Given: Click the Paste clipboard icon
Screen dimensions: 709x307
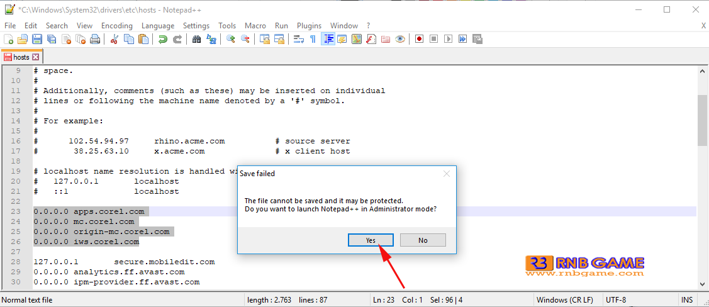Looking at the screenshot, I should click(143, 40).
